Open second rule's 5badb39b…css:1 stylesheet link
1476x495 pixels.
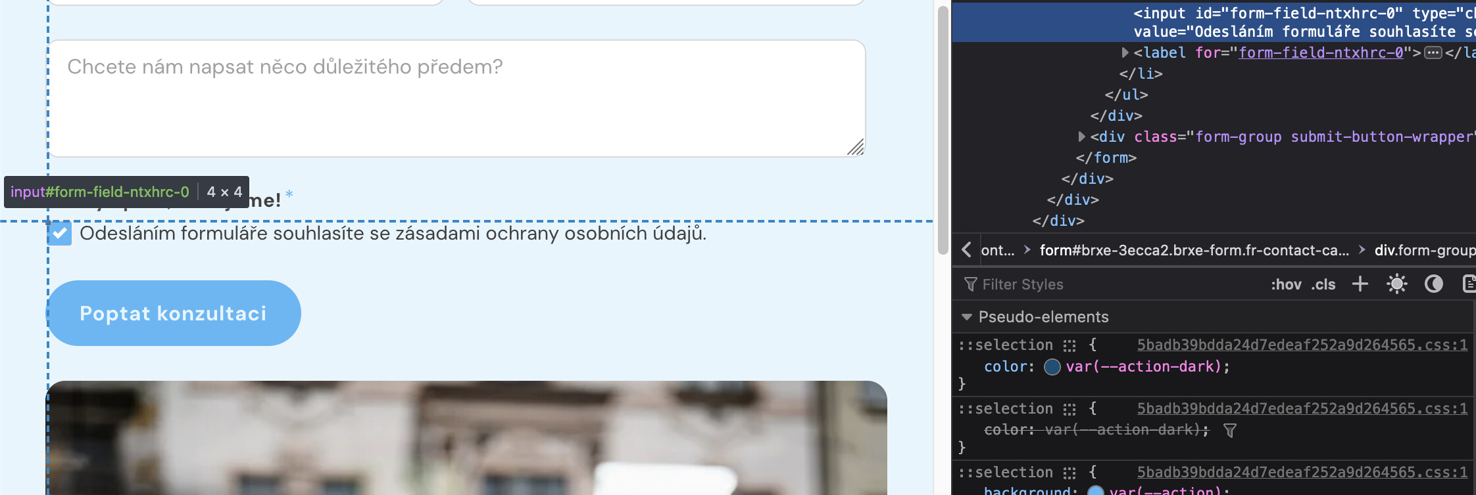pyautogui.click(x=1302, y=408)
